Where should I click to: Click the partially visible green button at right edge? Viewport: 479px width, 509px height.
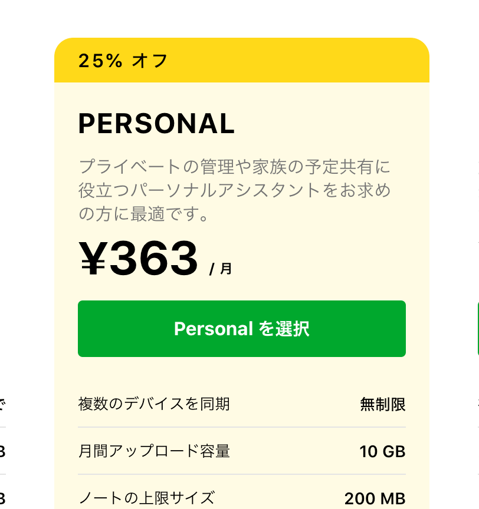(x=477, y=329)
